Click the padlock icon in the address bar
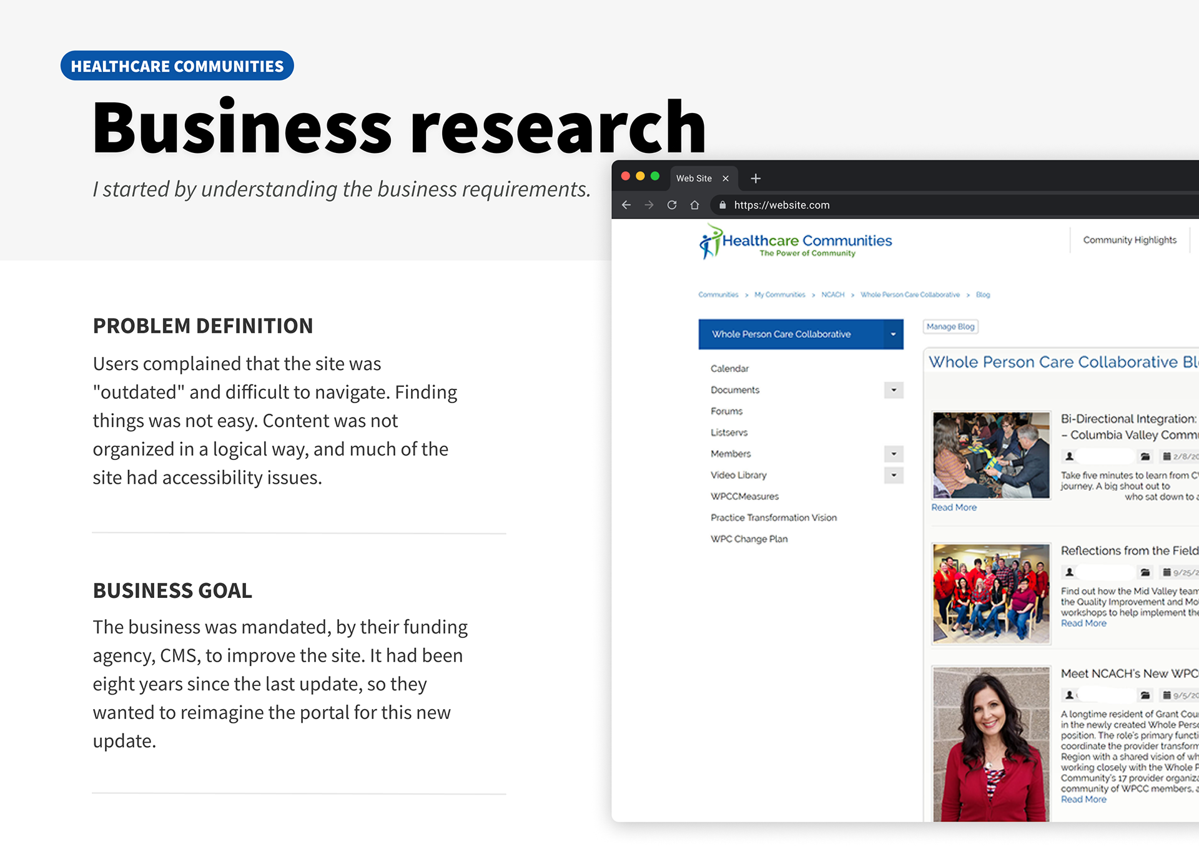 [722, 205]
